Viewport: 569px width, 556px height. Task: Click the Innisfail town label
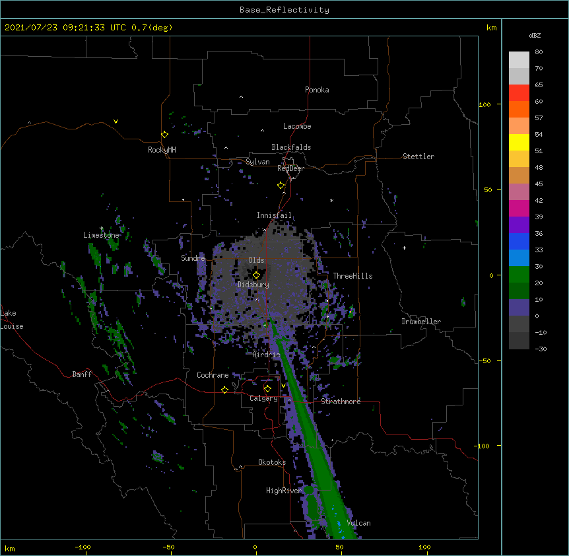pyautogui.click(x=274, y=215)
